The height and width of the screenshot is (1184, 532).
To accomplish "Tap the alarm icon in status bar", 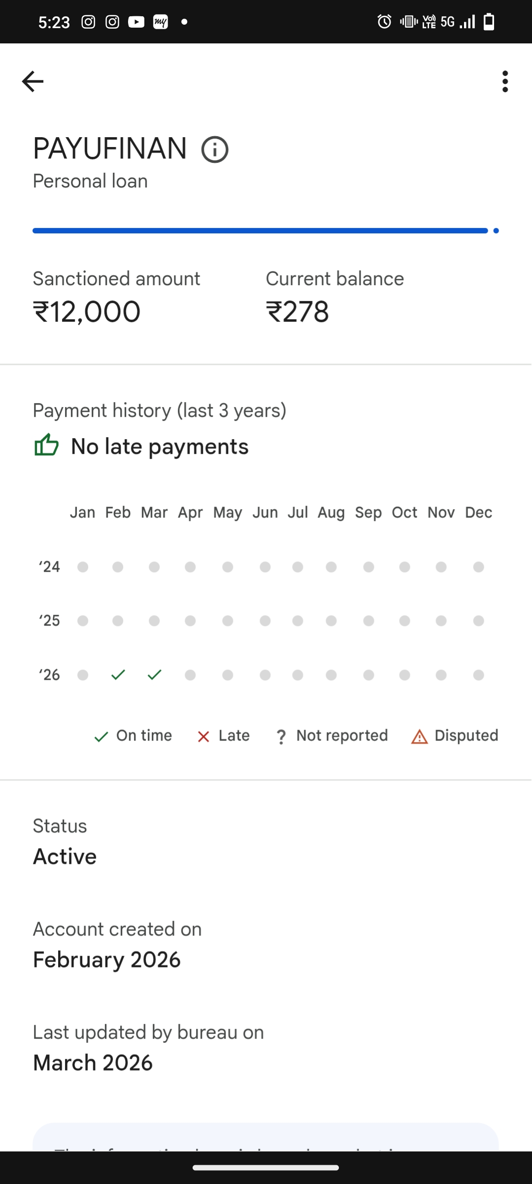I will point(384,22).
